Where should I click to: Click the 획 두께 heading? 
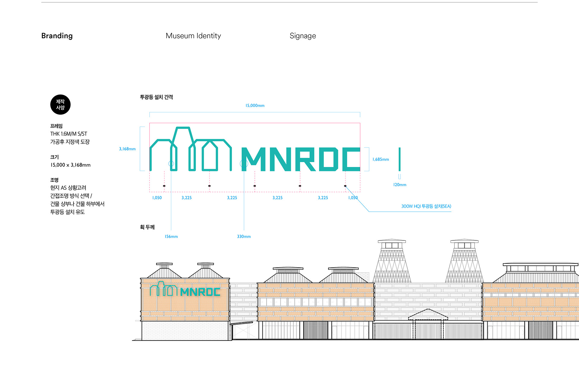click(147, 227)
